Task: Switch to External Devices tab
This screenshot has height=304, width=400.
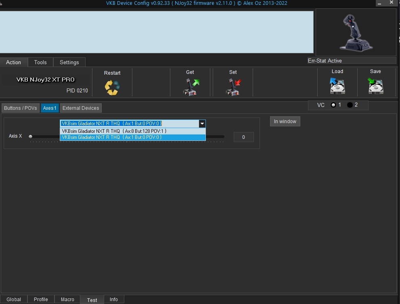Action: click(x=81, y=108)
